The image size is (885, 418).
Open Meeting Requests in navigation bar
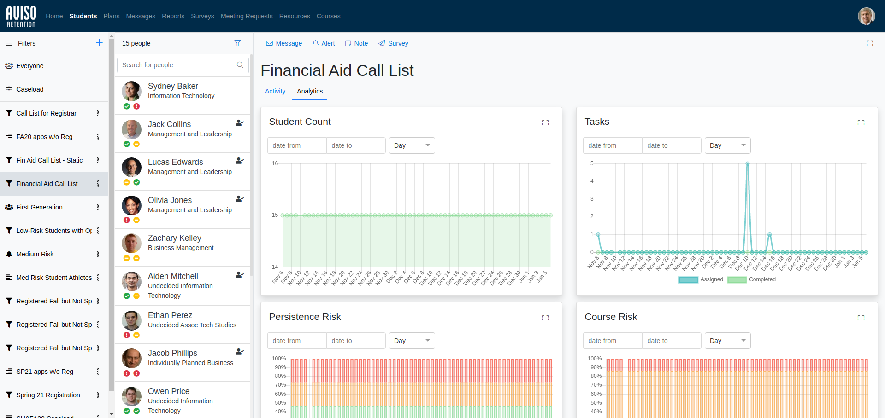[x=247, y=16]
